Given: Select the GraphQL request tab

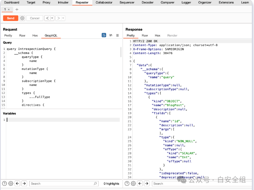Looking at the screenshot, I should click(x=51, y=35).
